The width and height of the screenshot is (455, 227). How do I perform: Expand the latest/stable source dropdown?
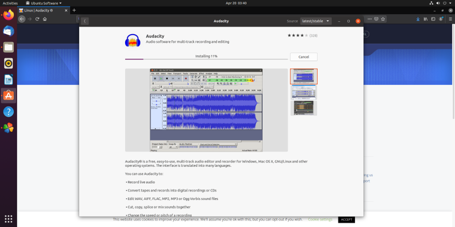[316, 21]
